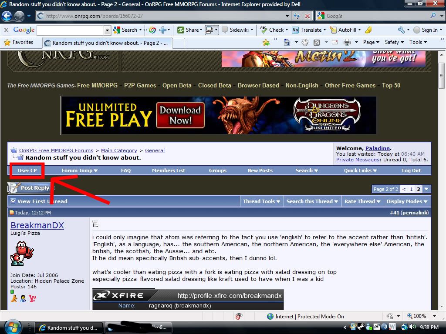Expand the Forum Jump dropdown
The image size is (446, 334).
[x=79, y=170]
